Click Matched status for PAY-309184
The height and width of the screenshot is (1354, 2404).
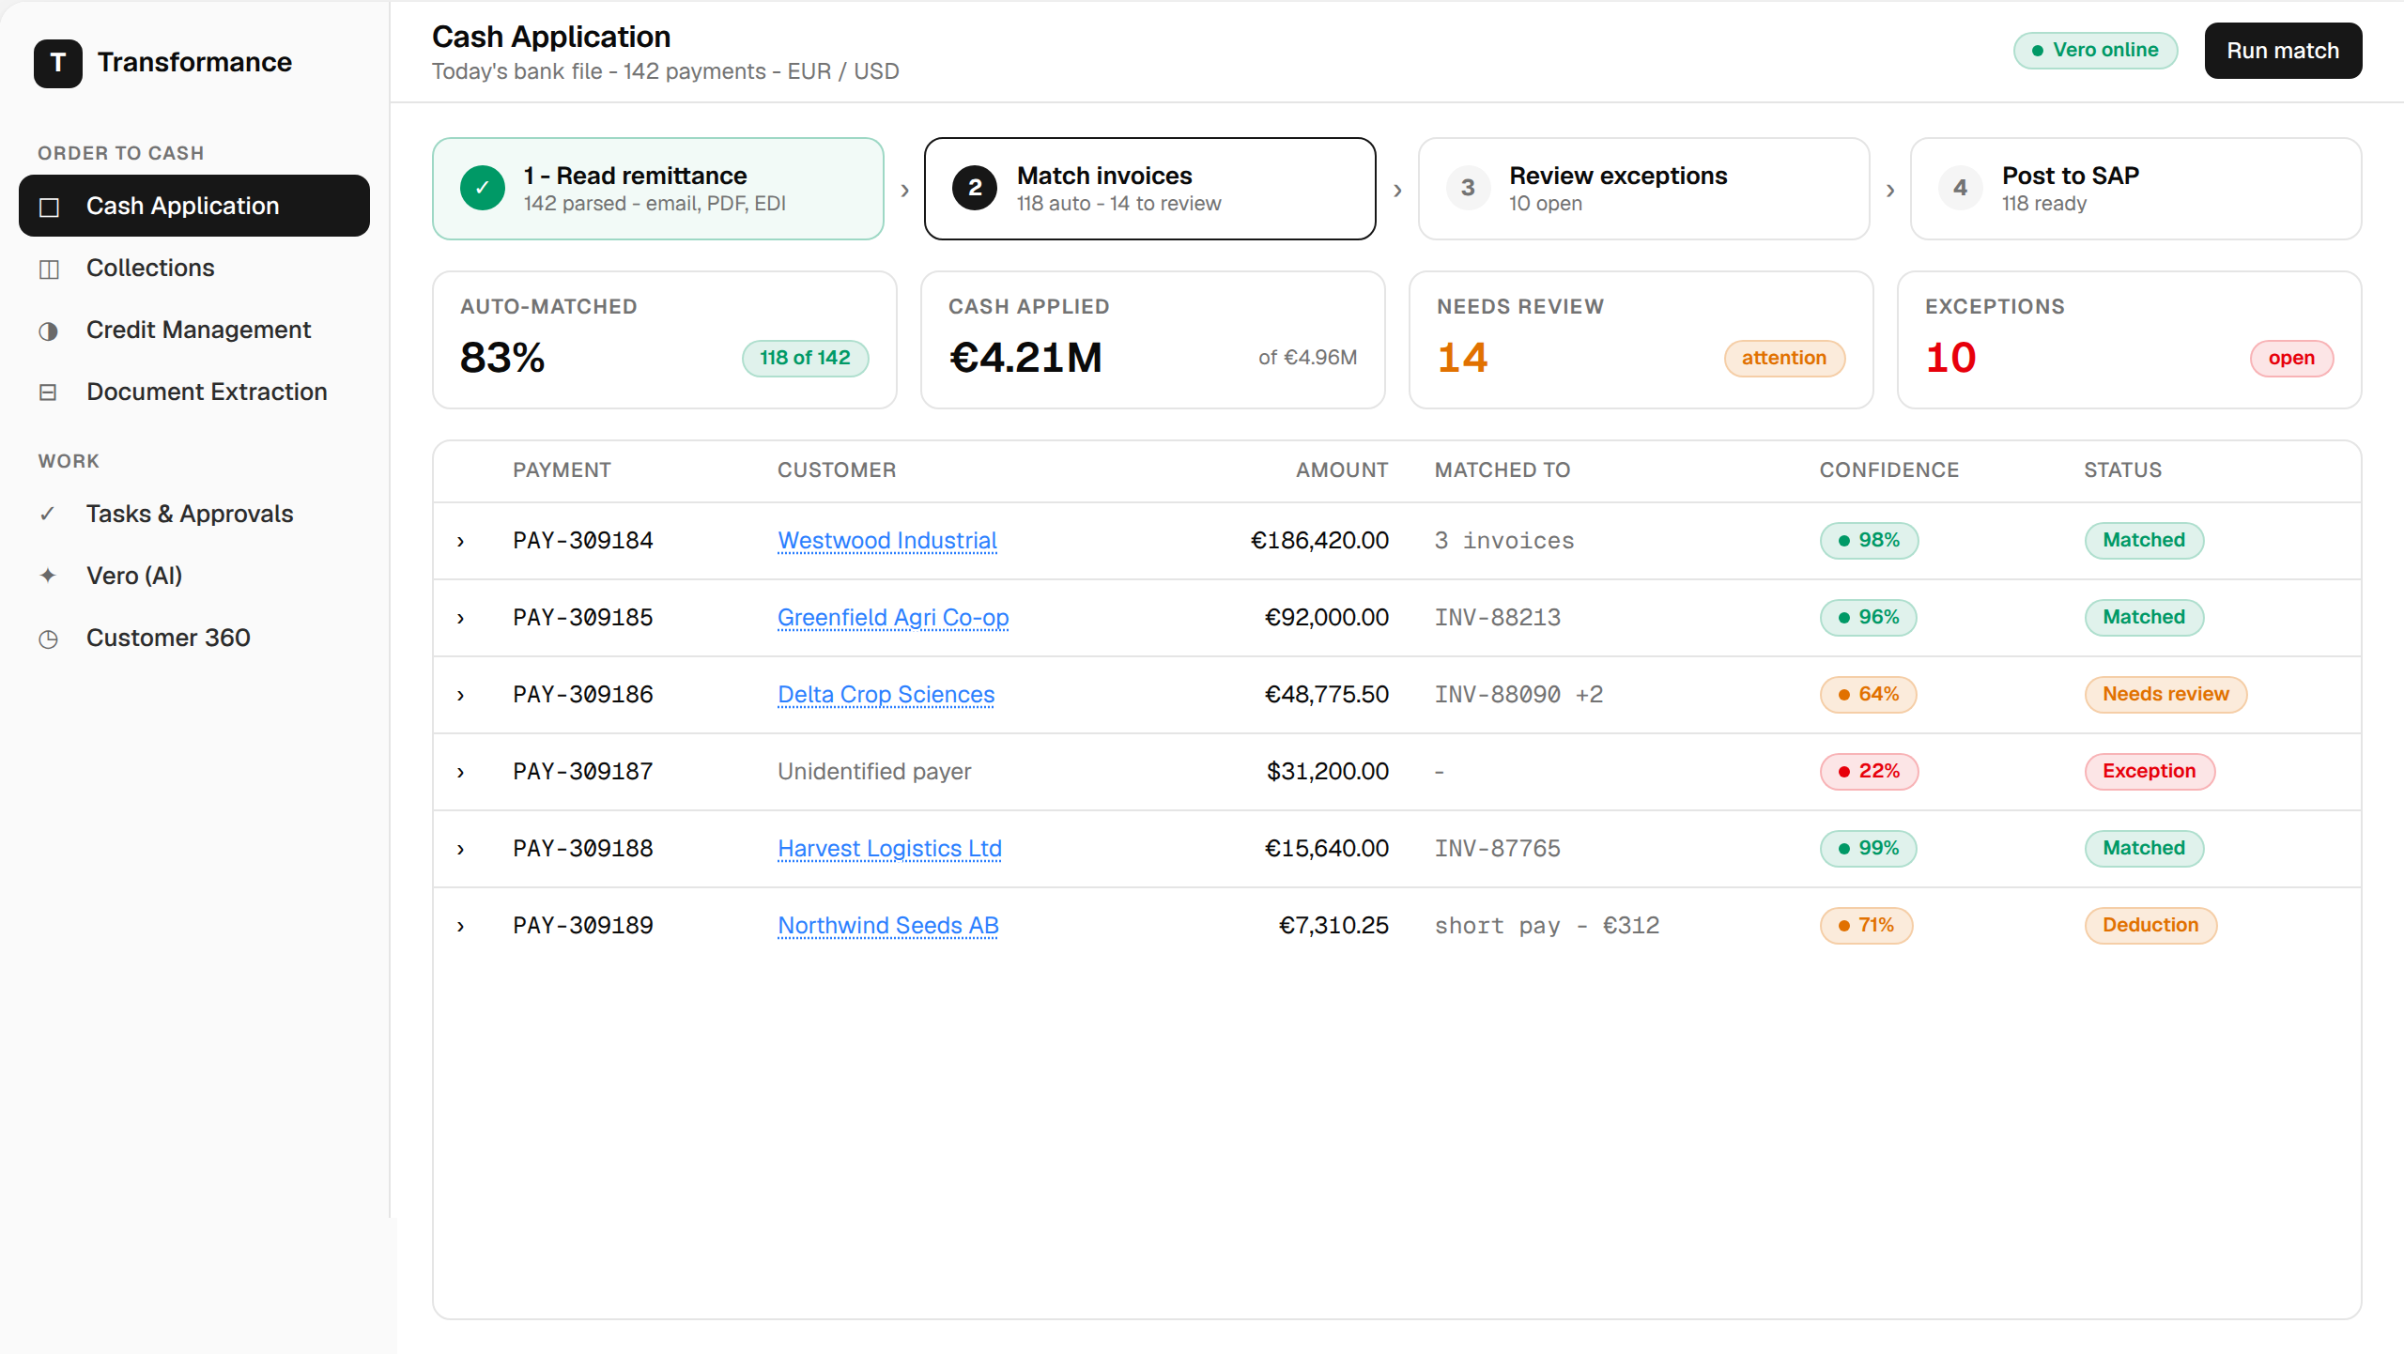point(2144,541)
